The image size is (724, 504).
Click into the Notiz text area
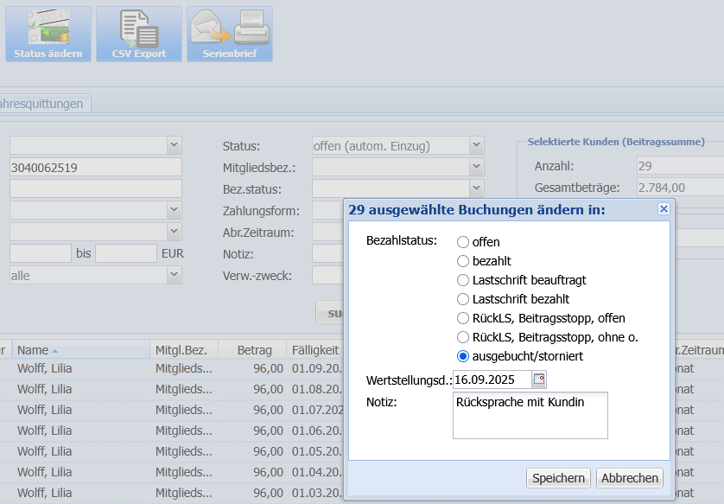[530, 415]
